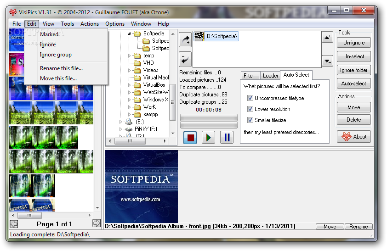Open the Actions menu
Image resolution: width=387 pixels, height=251 pixels.
click(90, 24)
